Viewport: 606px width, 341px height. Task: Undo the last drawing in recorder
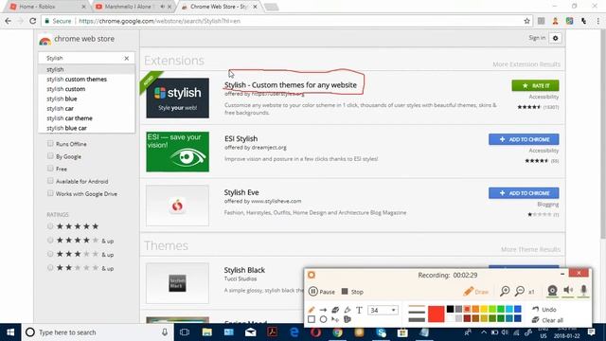544,310
